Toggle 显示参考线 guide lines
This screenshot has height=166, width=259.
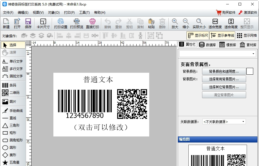point(223,35)
